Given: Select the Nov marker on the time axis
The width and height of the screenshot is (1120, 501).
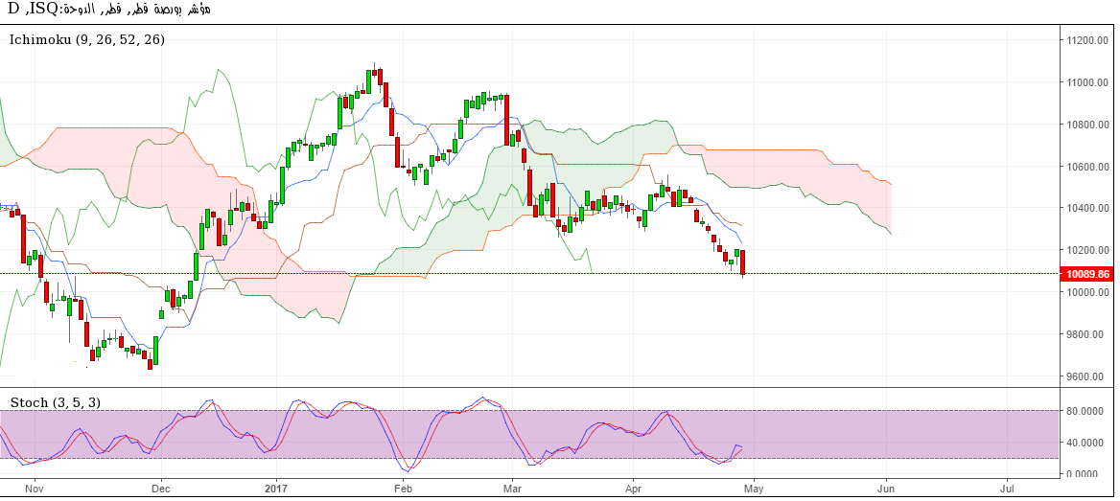Looking at the screenshot, I should point(34,489).
